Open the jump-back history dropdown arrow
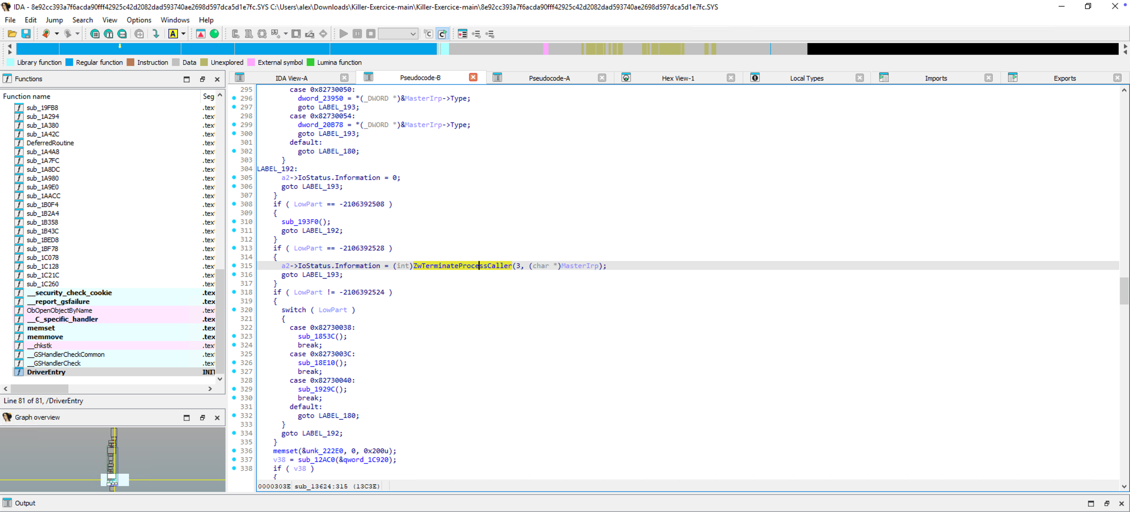1130x512 pixels. tap(56, 34)
